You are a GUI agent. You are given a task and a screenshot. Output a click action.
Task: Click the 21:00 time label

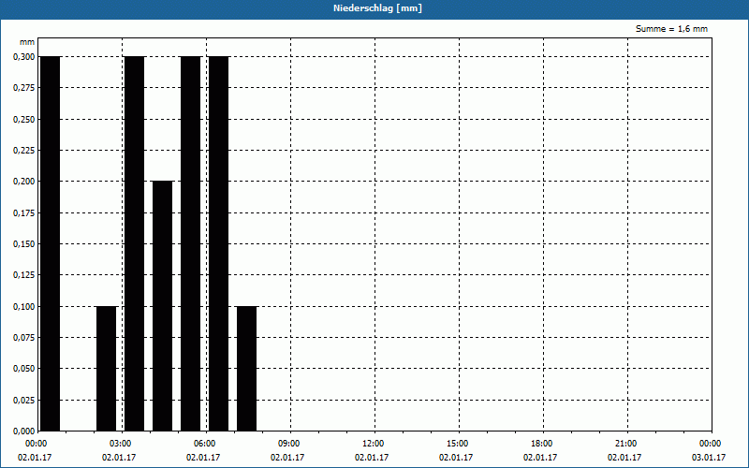coord(624,444)
